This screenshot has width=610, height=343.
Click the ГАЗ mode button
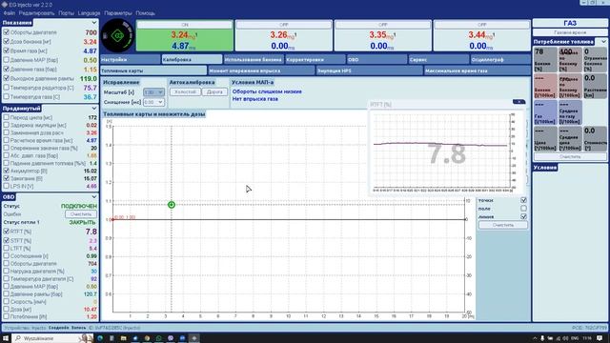[570, 23]
